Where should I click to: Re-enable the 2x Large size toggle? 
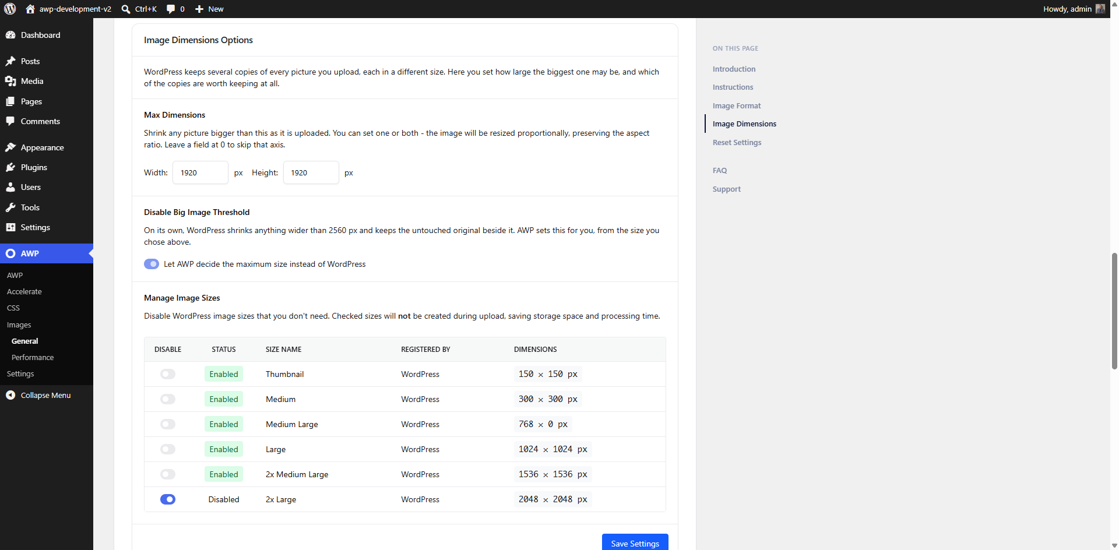click(x=168, y=499)
